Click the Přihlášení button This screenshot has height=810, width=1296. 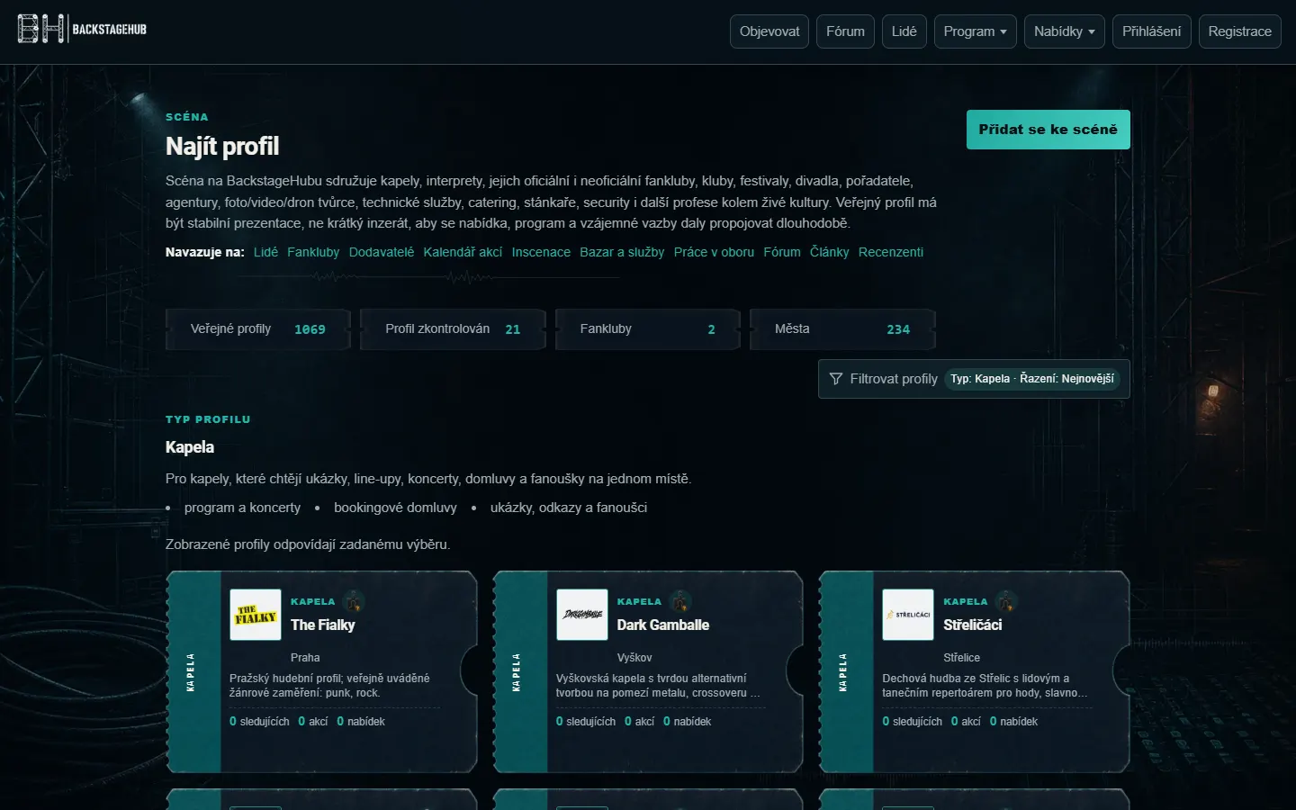1152,31
